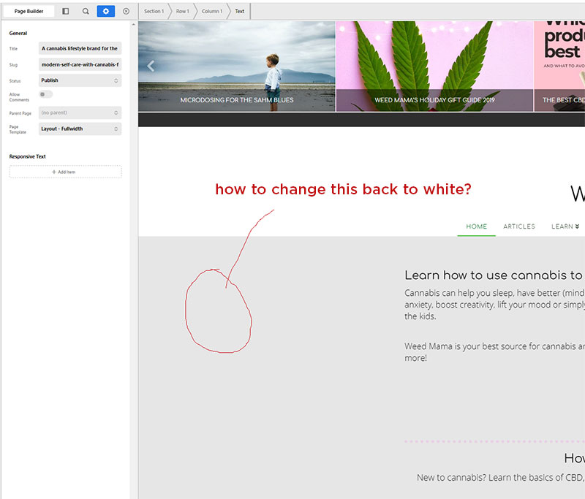This screenshot has height=499, width=585.
Task: Toggle the Allow Comments switch
Action: tap(45, 94)
